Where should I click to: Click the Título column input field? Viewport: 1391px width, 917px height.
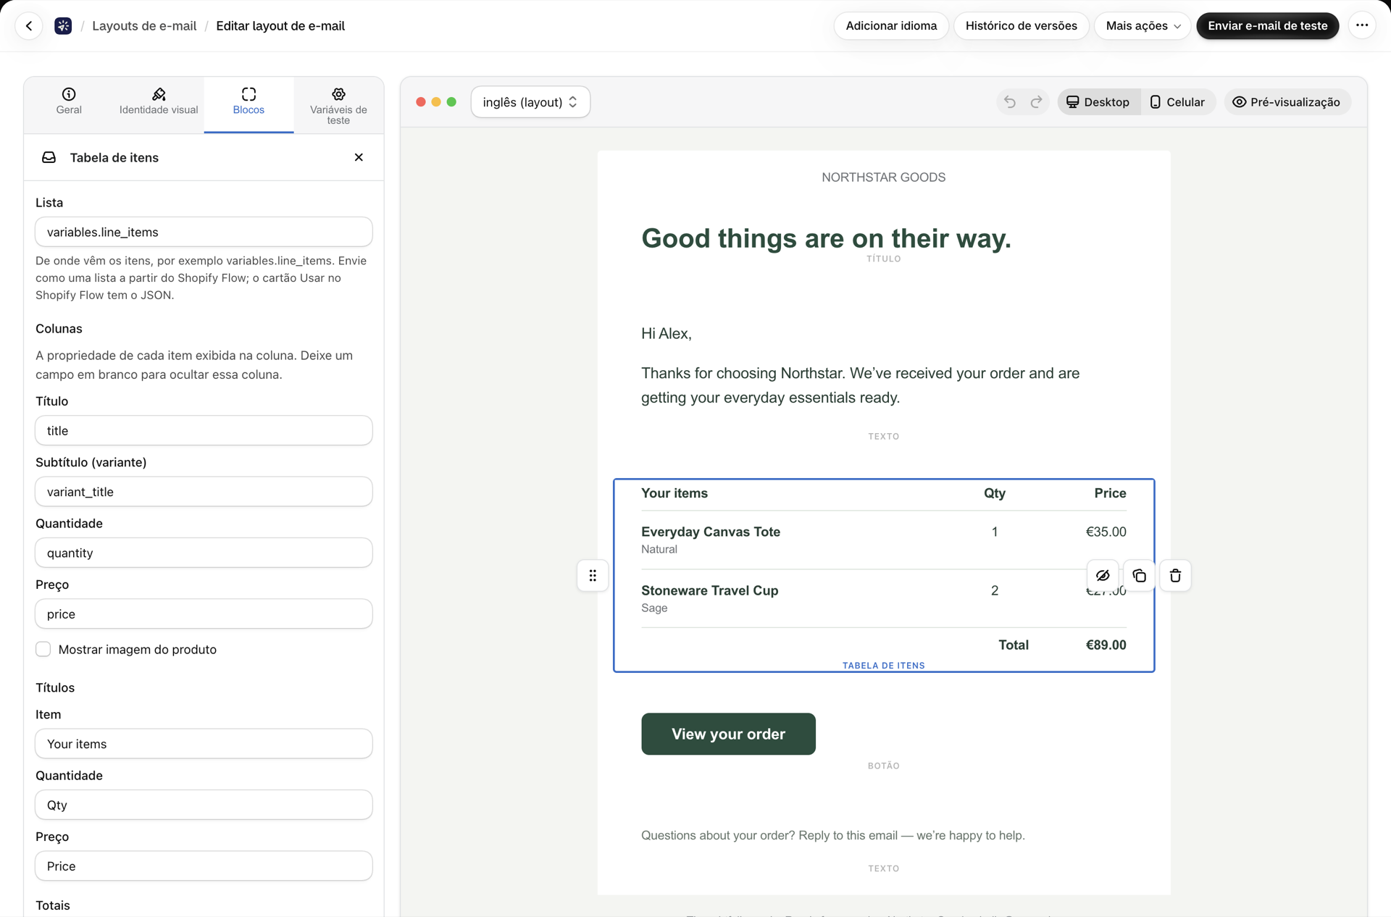tap(204, 430)
